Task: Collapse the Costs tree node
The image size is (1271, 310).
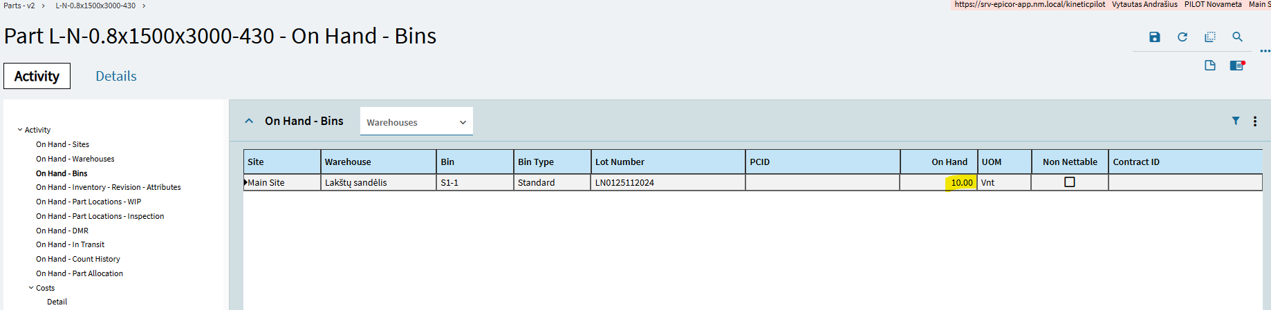Action: pyautogui.click(x=31, y=288)
